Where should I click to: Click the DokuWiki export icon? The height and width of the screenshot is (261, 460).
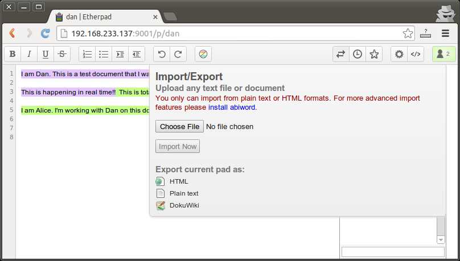161,205
